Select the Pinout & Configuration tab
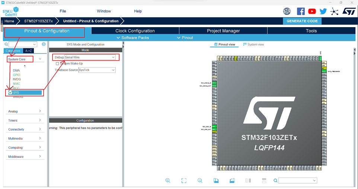The height and width of the screenshot is (189, 358). tap(47, 31)
